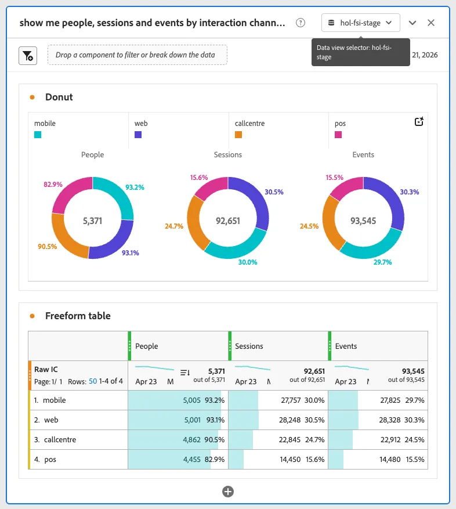Click the Events sparkline trend line
Screen dimensions: 456x509
(x=352, y=368)
